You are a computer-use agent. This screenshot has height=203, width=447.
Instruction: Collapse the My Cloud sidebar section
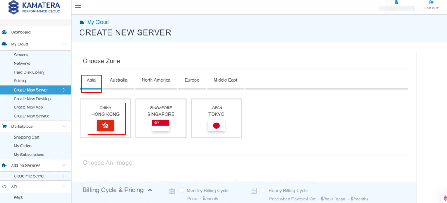tap(64, 44)
